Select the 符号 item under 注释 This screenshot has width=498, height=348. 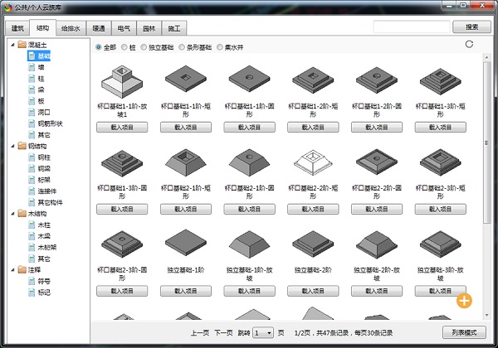tap(45, 280)
